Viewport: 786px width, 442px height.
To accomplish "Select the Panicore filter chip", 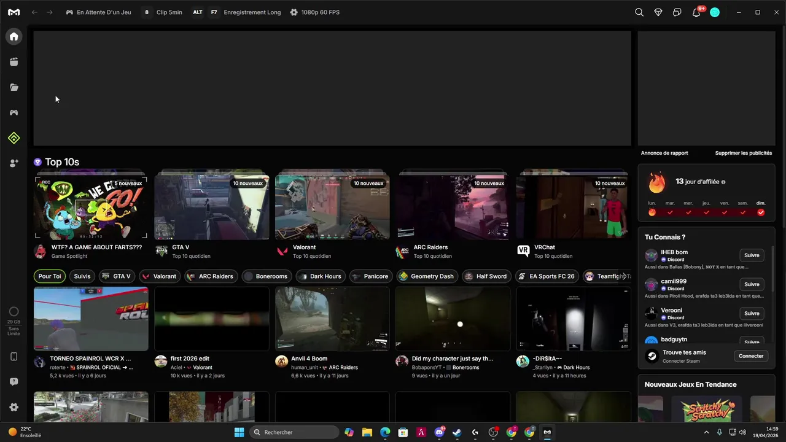I will click(x=370, y=276).
